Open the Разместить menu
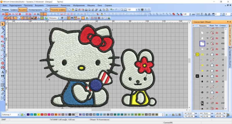This screenshot has height=124, width=232. pyautogui.click(x=66, y=5)
